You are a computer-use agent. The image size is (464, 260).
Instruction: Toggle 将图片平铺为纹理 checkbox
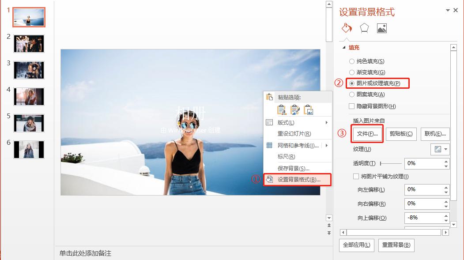coord(356,176)
